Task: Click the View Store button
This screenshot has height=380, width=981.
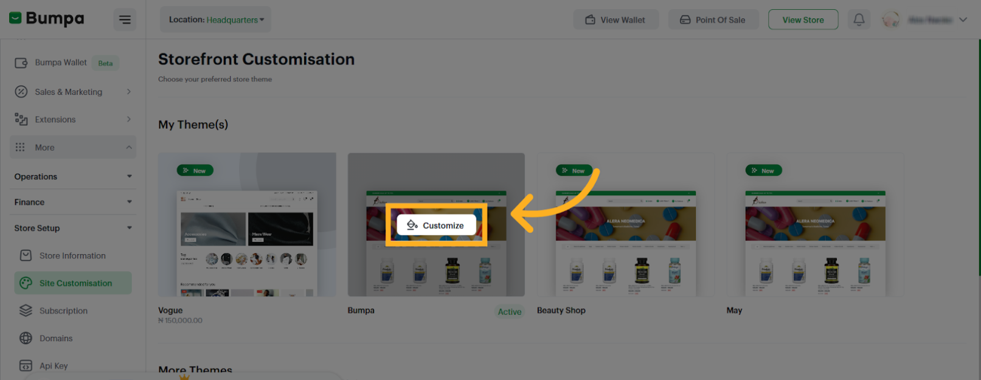Action: click(803, 19)
